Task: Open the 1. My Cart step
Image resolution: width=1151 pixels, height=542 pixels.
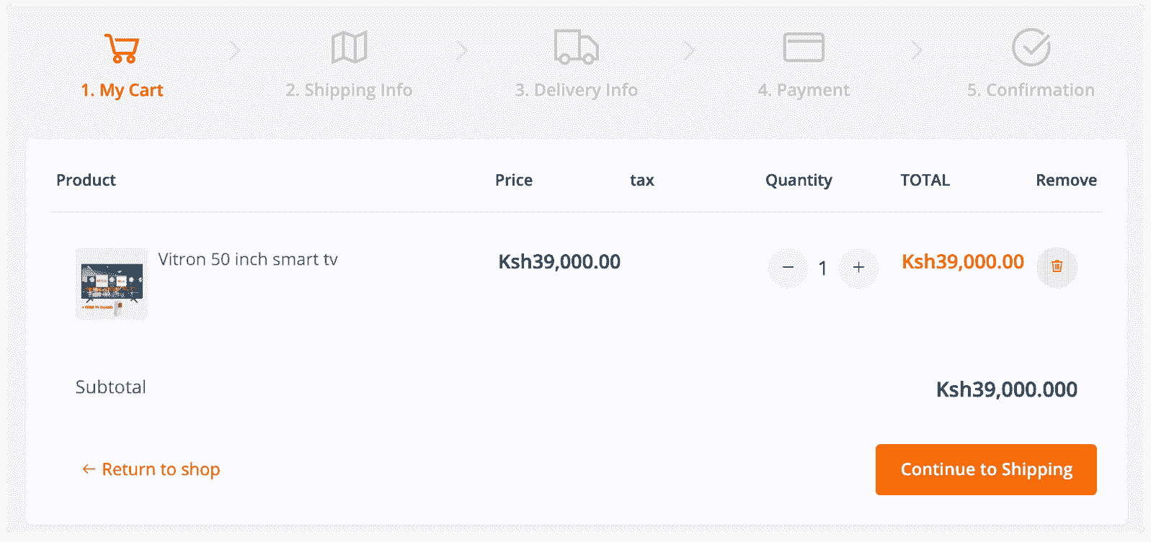Action: pos(122,90)
